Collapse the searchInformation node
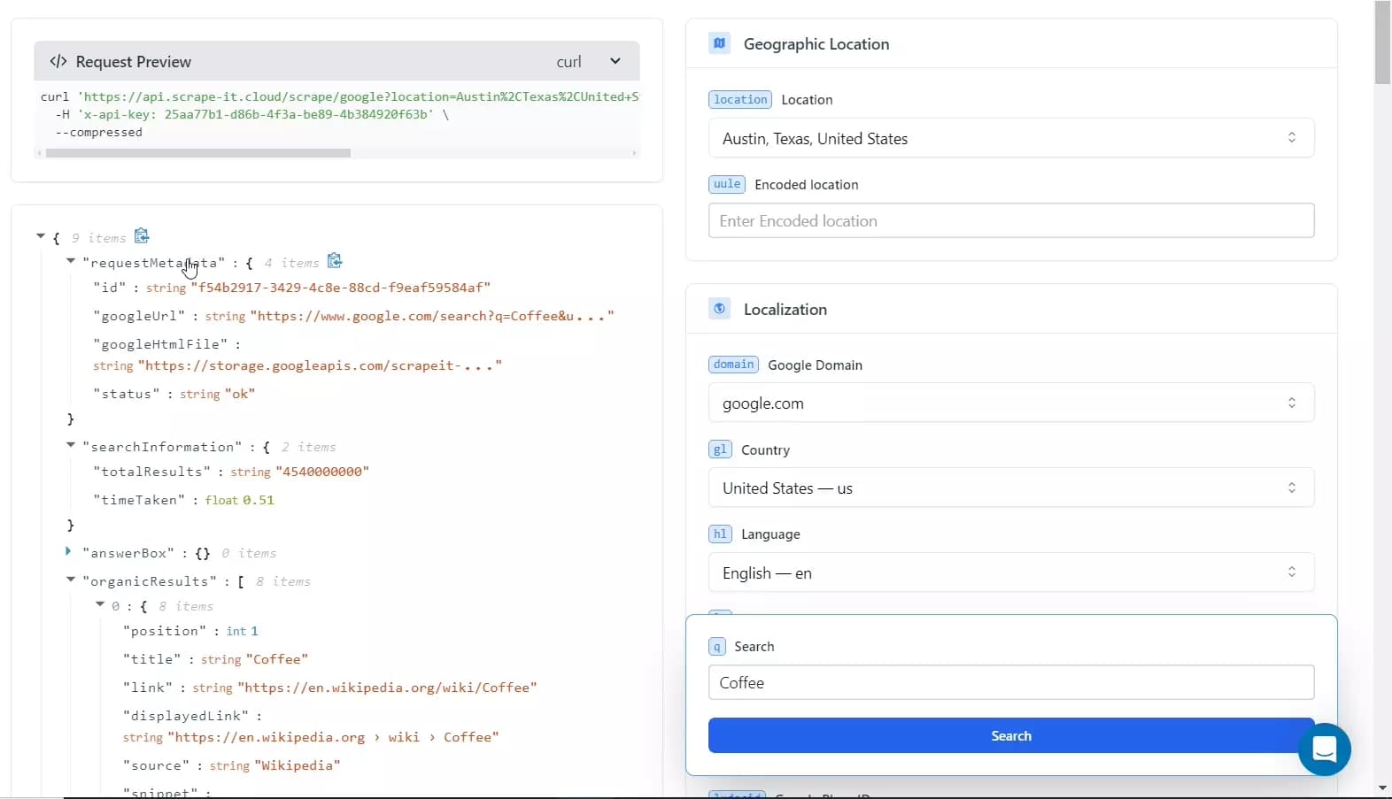Image resolution: width=1392 pixels, height=799 pixels. click(71, 445)
